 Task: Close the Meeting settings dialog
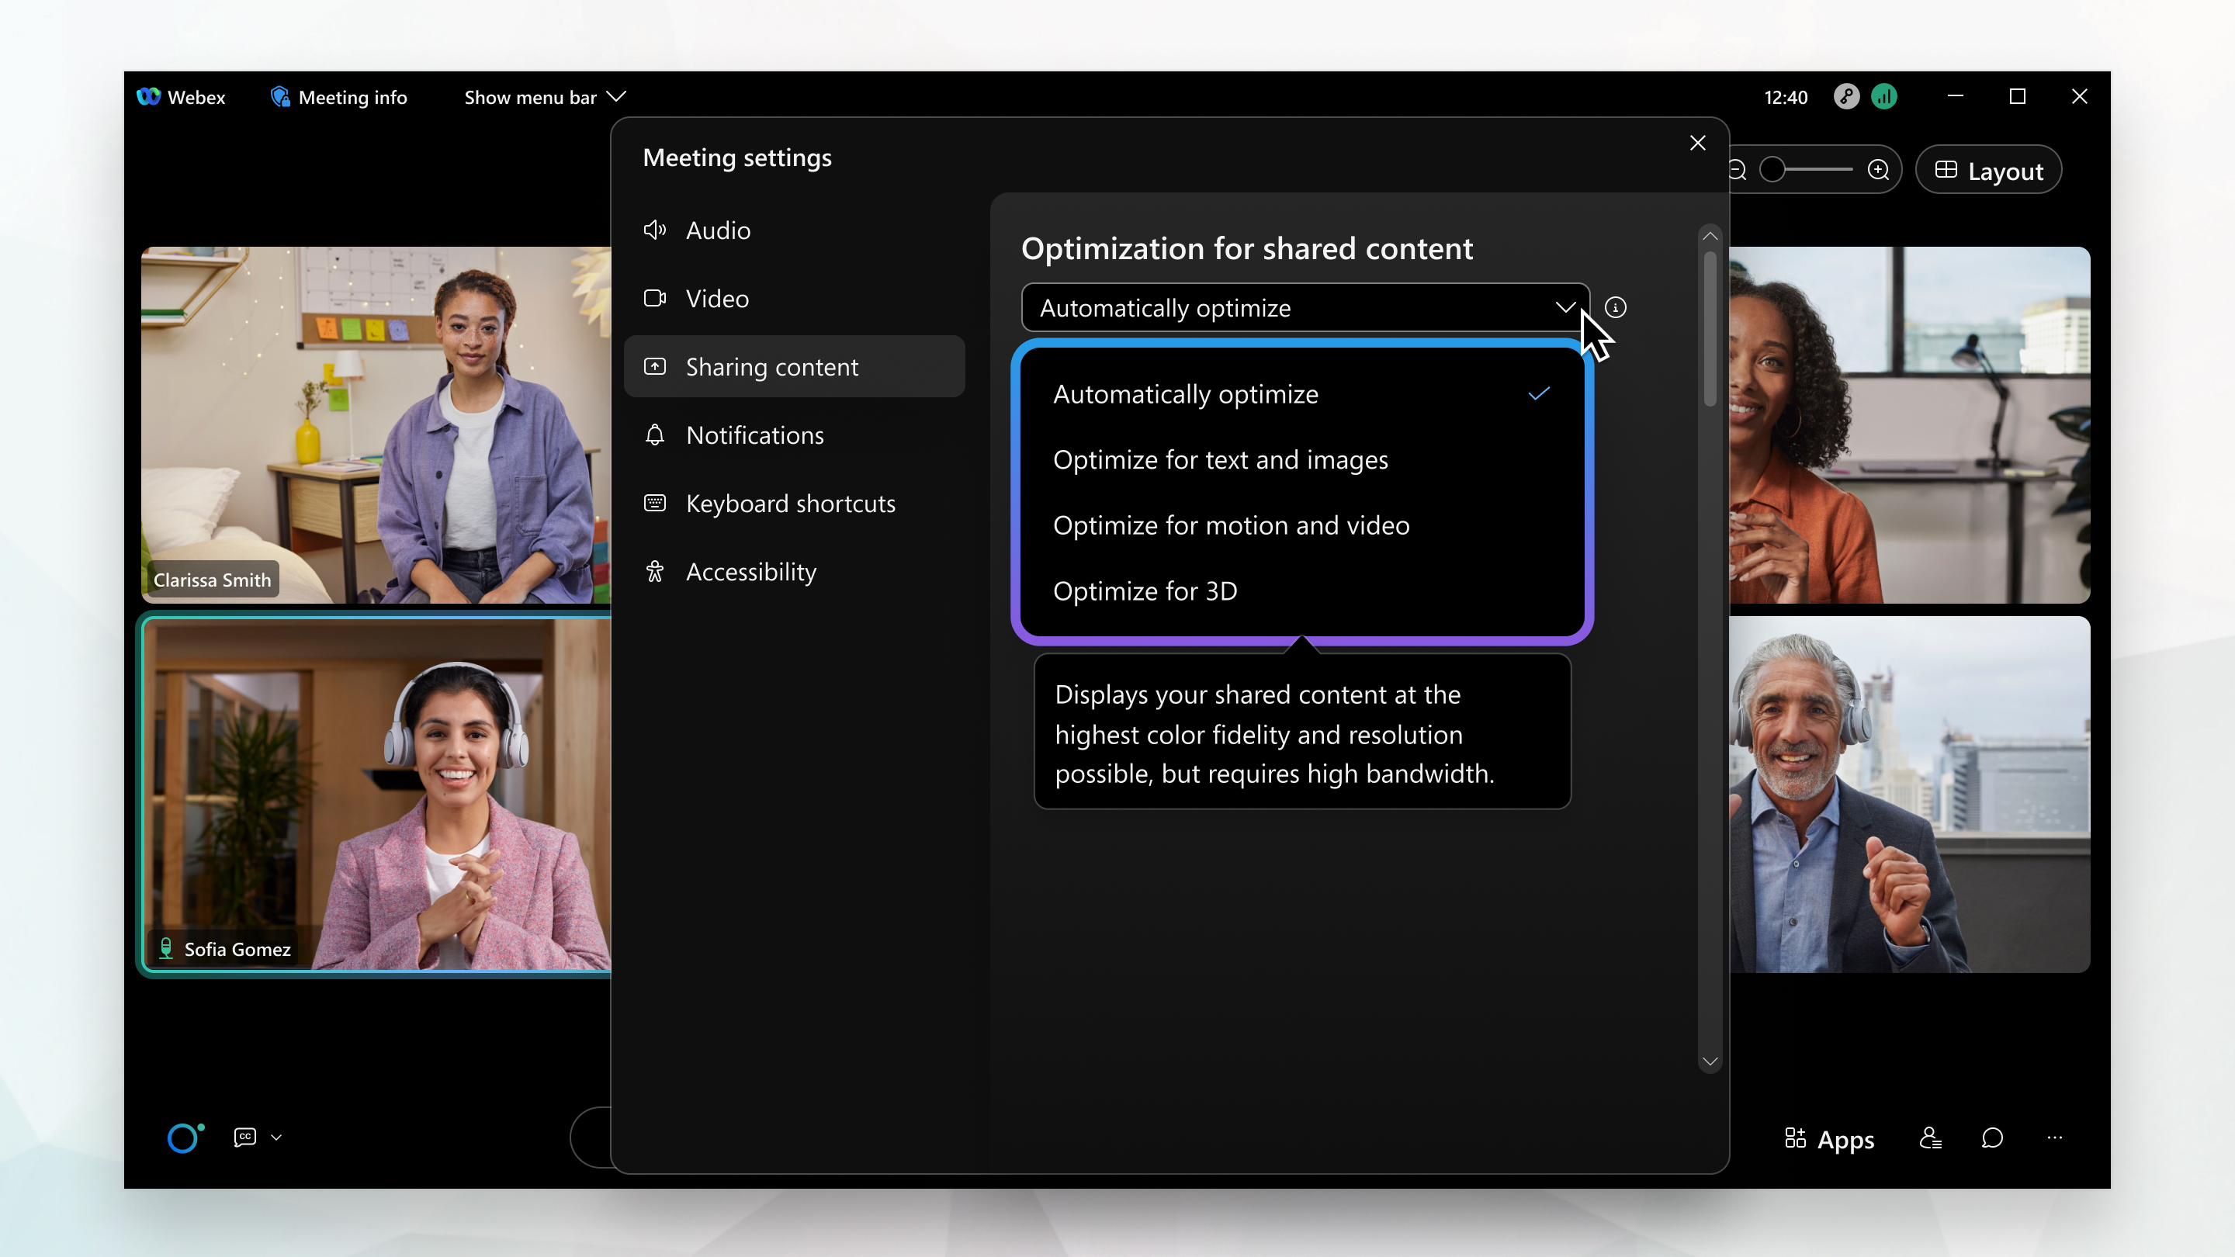(x=1698, y=143)
